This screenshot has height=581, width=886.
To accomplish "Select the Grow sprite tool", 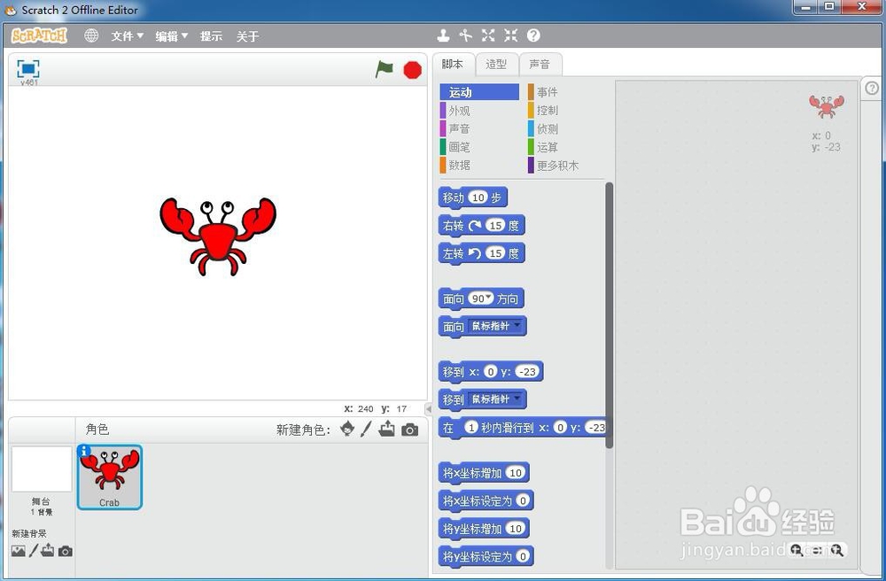I will (x=488, y=35).
